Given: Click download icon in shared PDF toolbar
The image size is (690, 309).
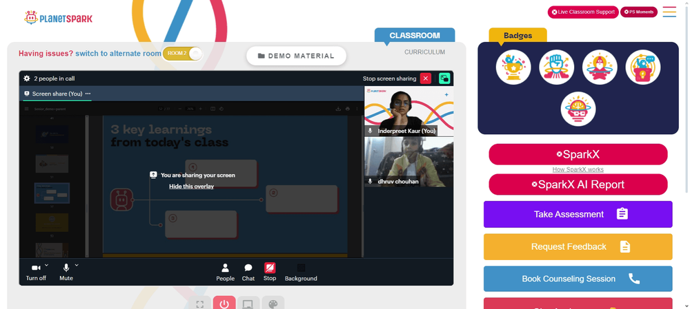Looking at the screenshot, I should pyautogui.click(x=338, y=109).
